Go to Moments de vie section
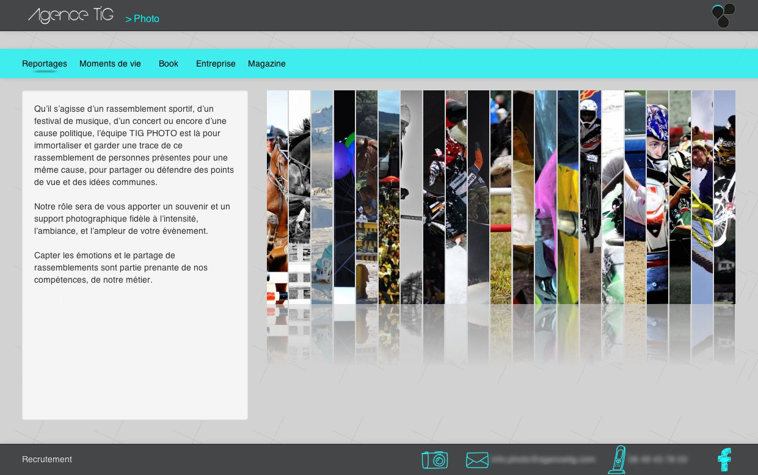Viewport: 758px width, 475px height. (110, 63)
